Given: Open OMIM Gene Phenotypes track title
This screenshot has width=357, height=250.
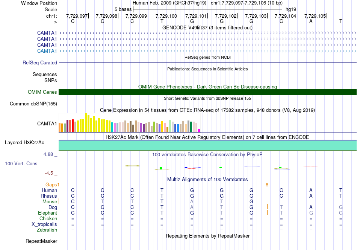Looking at the screenshot, I should [207, 87].
